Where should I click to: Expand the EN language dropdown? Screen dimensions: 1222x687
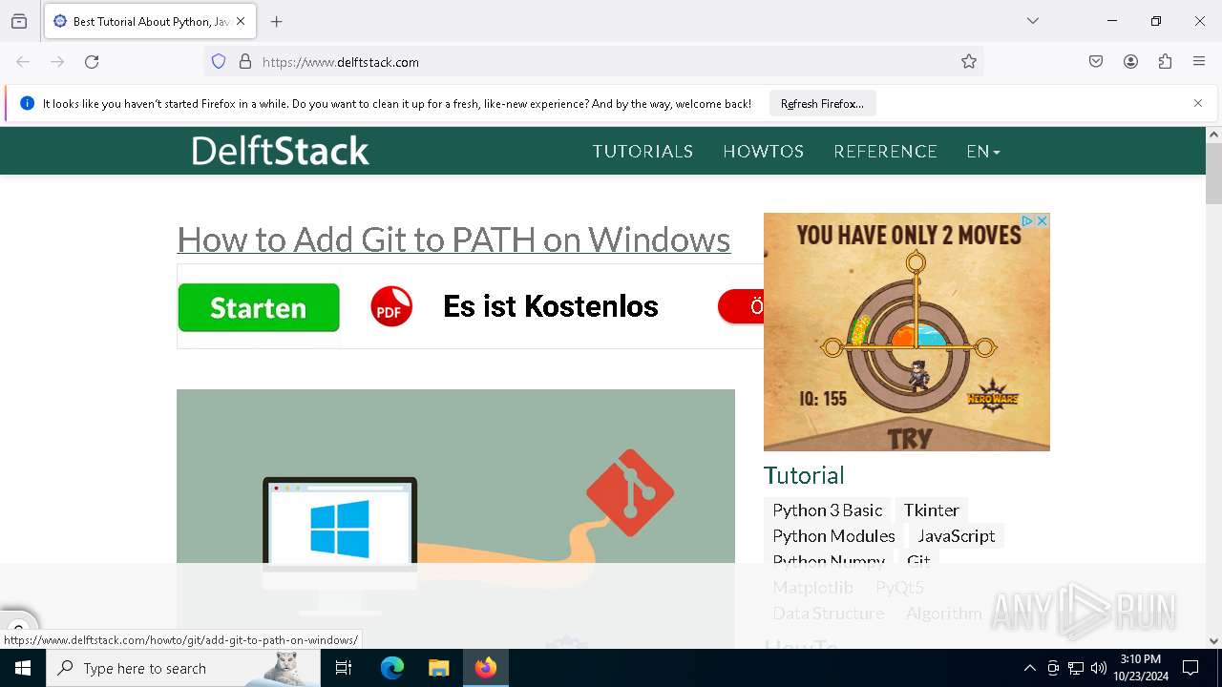[983, 152]
